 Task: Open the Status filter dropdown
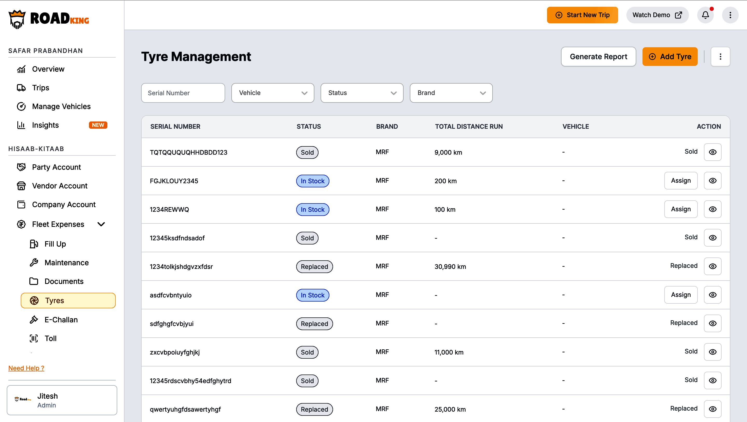pos(362,93)
